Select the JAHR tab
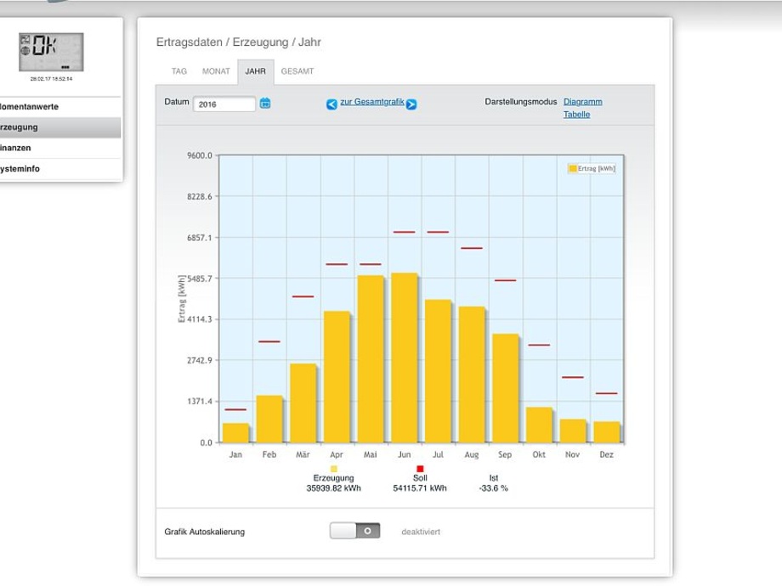Image resolution: width=782 pixels, height=586 pixels. pyautogui.click(x=255, y=71)
